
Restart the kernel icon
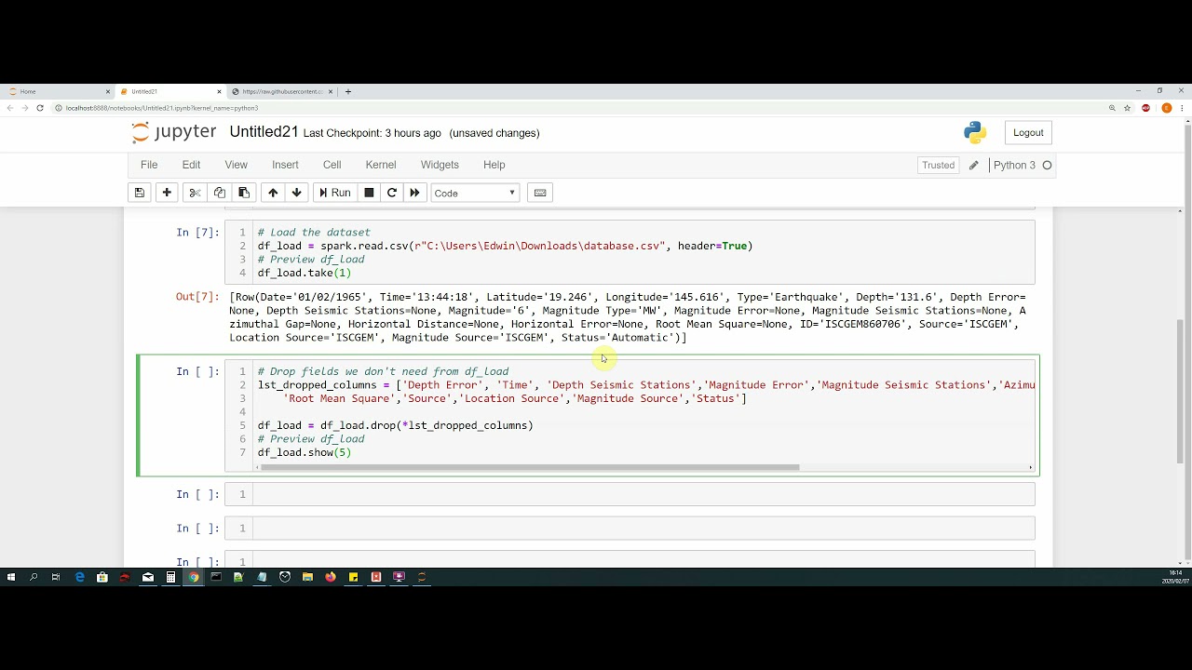(392, 193)
